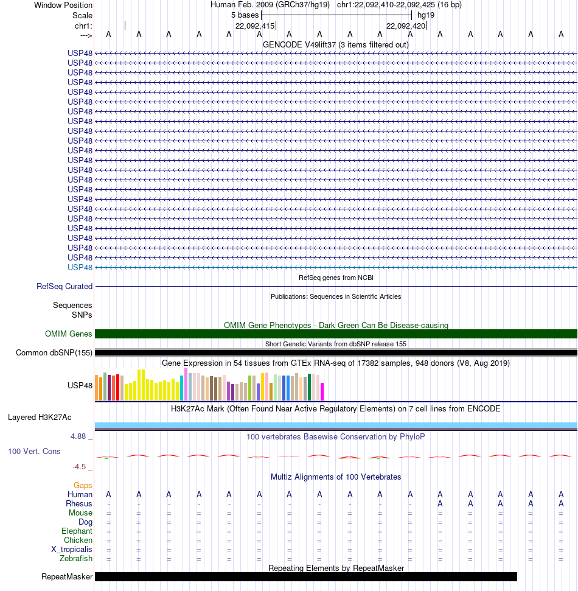This screenshot has height=591, width=578.
Task: Select the light-blue USP48 transcript label
Action: (80, 268)
